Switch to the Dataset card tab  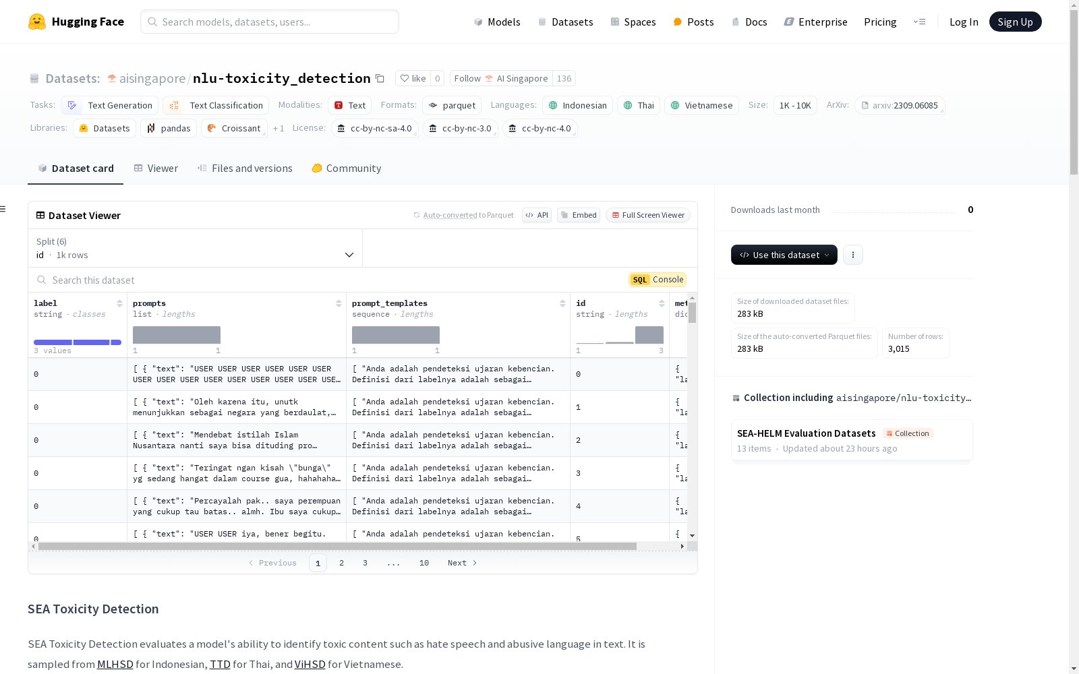pos(76,168)
